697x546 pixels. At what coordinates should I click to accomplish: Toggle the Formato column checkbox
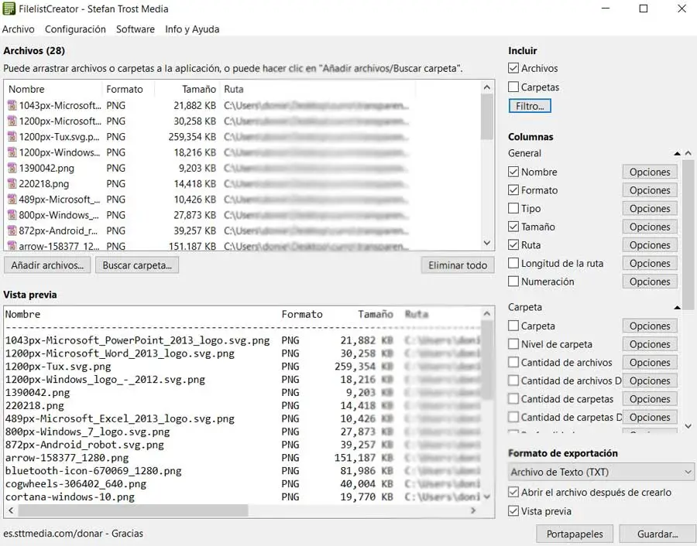[x=513, y=190]
